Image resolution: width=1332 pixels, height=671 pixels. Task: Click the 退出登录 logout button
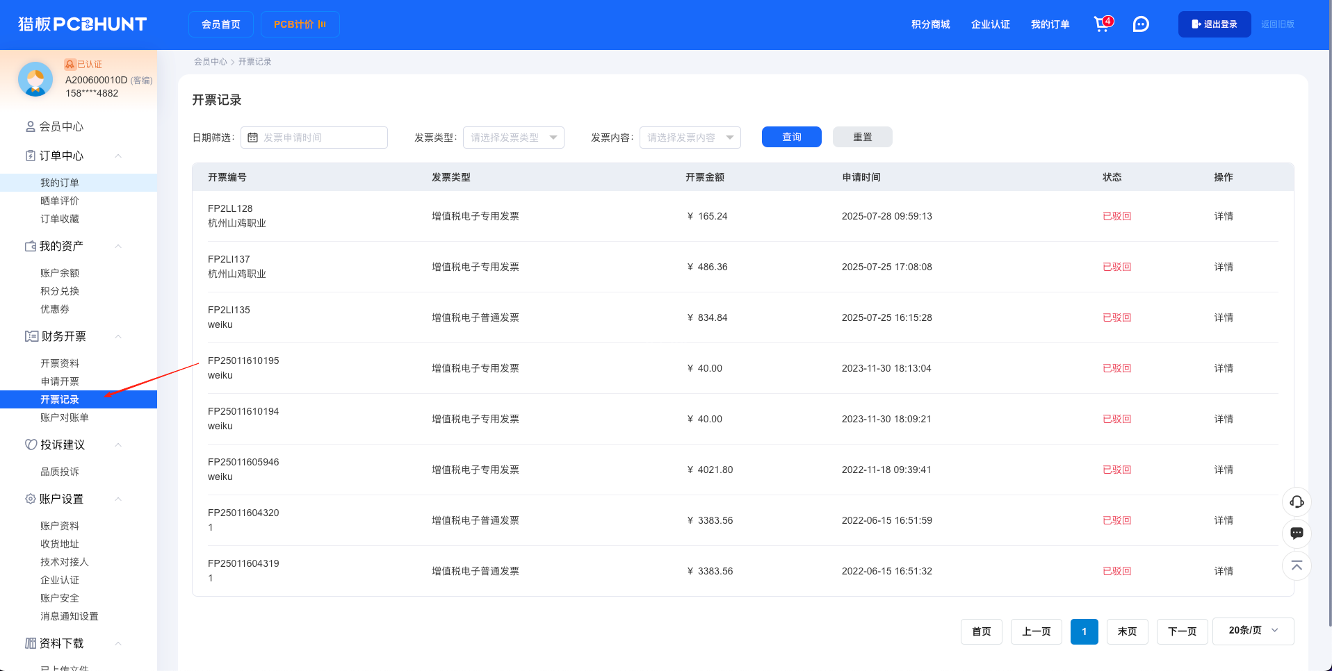pyautogui.click(x=1214, y=24)
